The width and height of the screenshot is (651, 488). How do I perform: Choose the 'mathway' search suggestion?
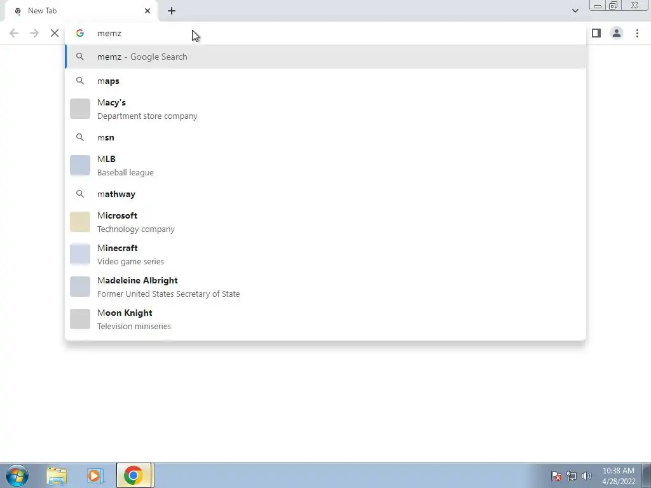click(325, 194)
